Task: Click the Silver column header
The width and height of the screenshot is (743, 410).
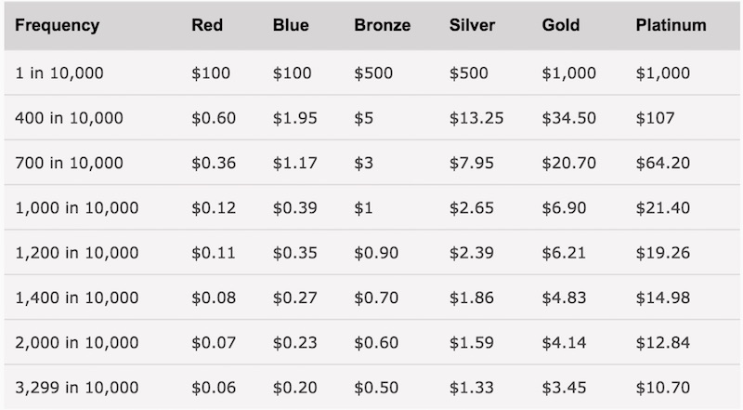Action: click(474, 26)
